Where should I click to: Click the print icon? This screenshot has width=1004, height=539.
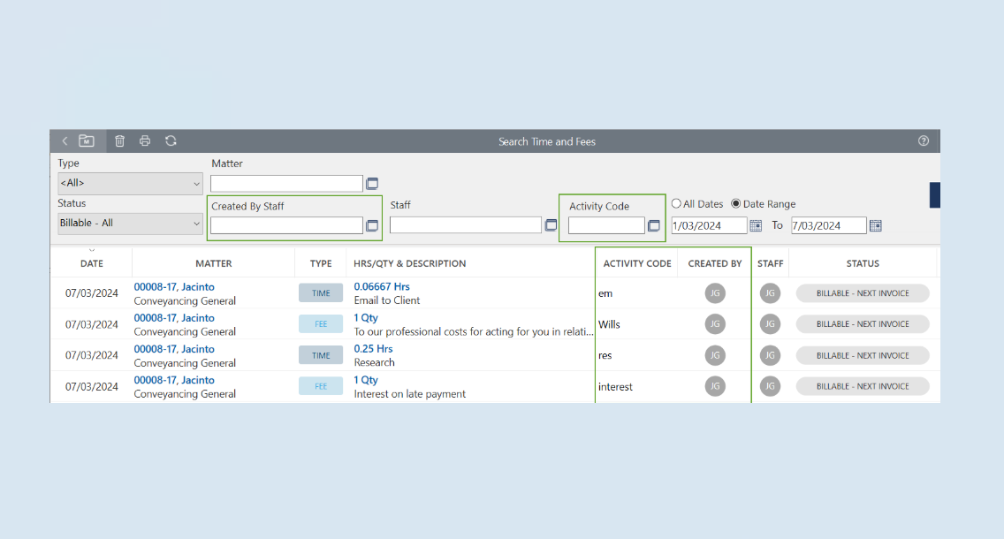point(145,141)
